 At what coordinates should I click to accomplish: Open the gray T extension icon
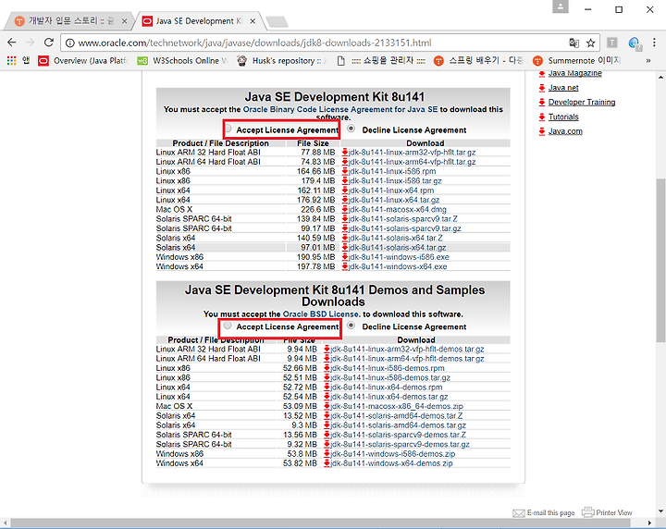click(x=611, y=43)
